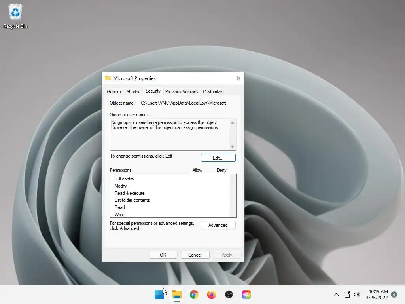405x304 pixels.
Task: Open OBS Studio from the taskbar
Action: tap(229, 294)
